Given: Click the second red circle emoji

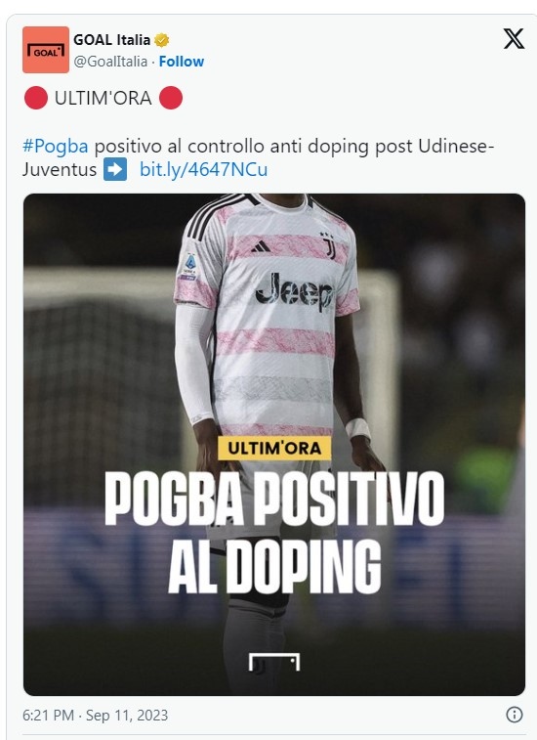Looking at the screenshot, I should [171, 98].
